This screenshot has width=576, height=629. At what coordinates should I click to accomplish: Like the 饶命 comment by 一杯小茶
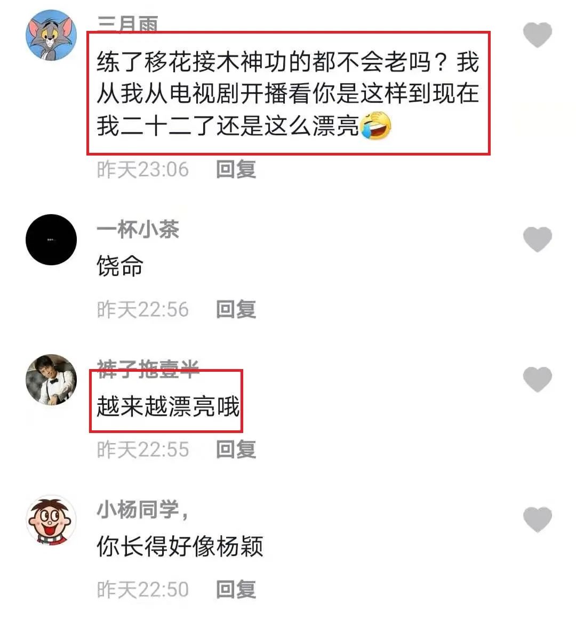(538, 240)
